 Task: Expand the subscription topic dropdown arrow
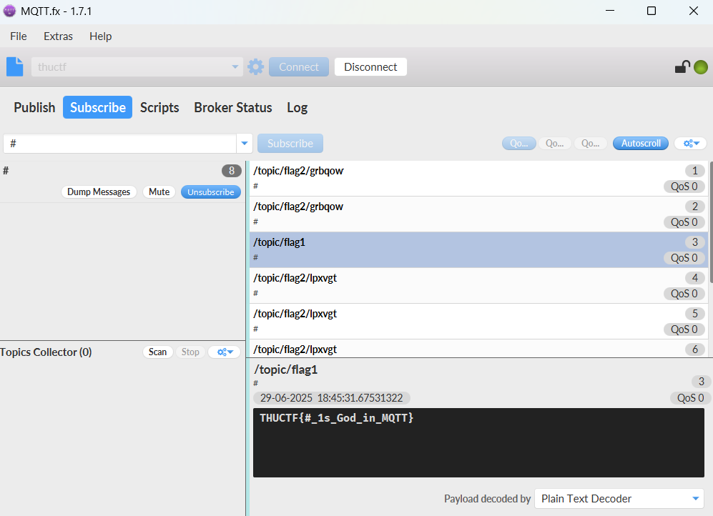pyautogui.click(x=245, y=143)
